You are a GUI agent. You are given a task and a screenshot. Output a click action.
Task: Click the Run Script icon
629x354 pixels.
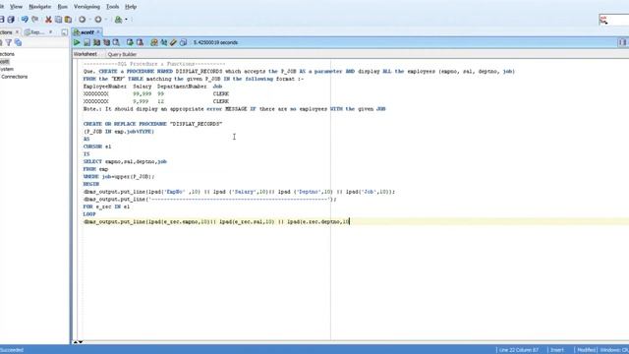86,42
